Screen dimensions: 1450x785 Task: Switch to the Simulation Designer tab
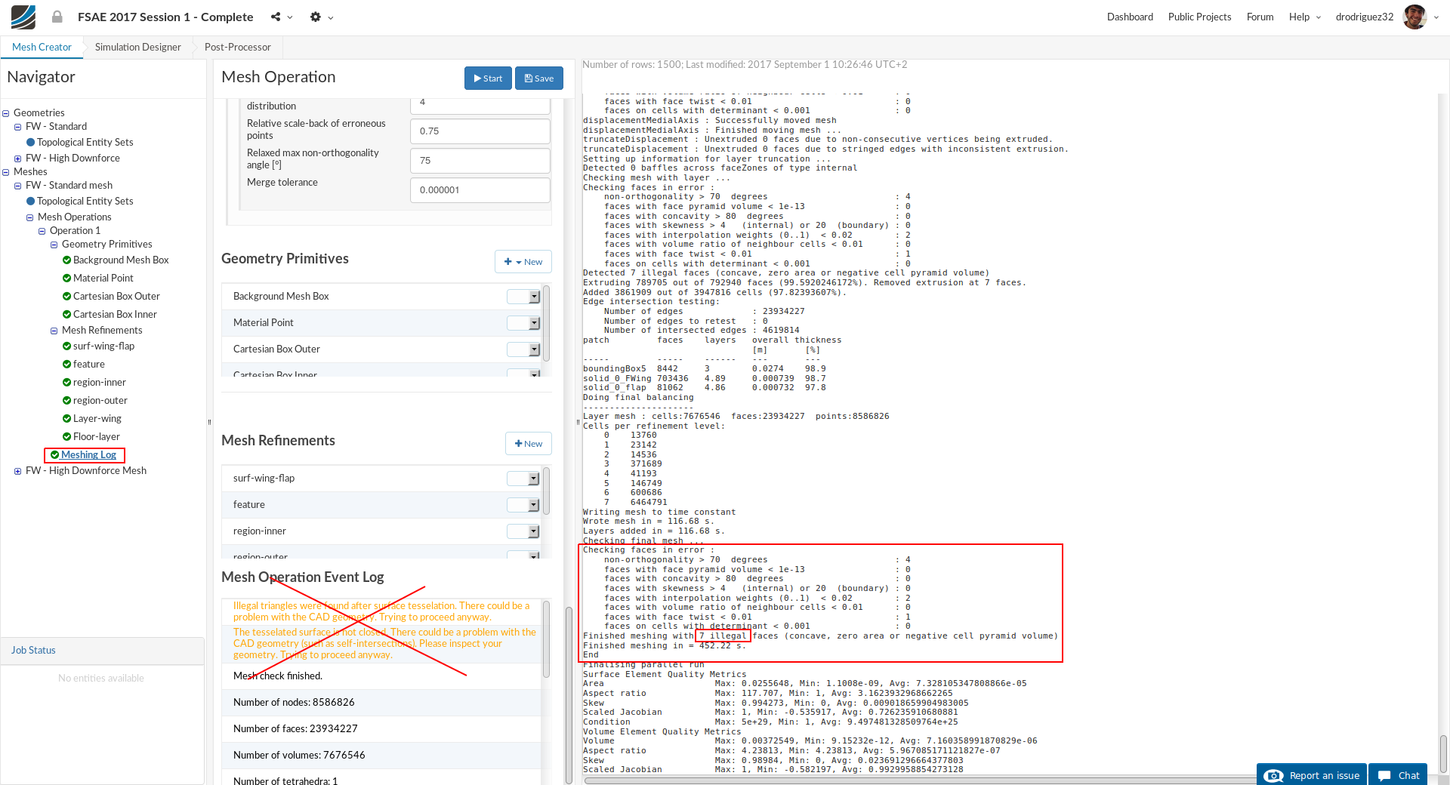138,47
